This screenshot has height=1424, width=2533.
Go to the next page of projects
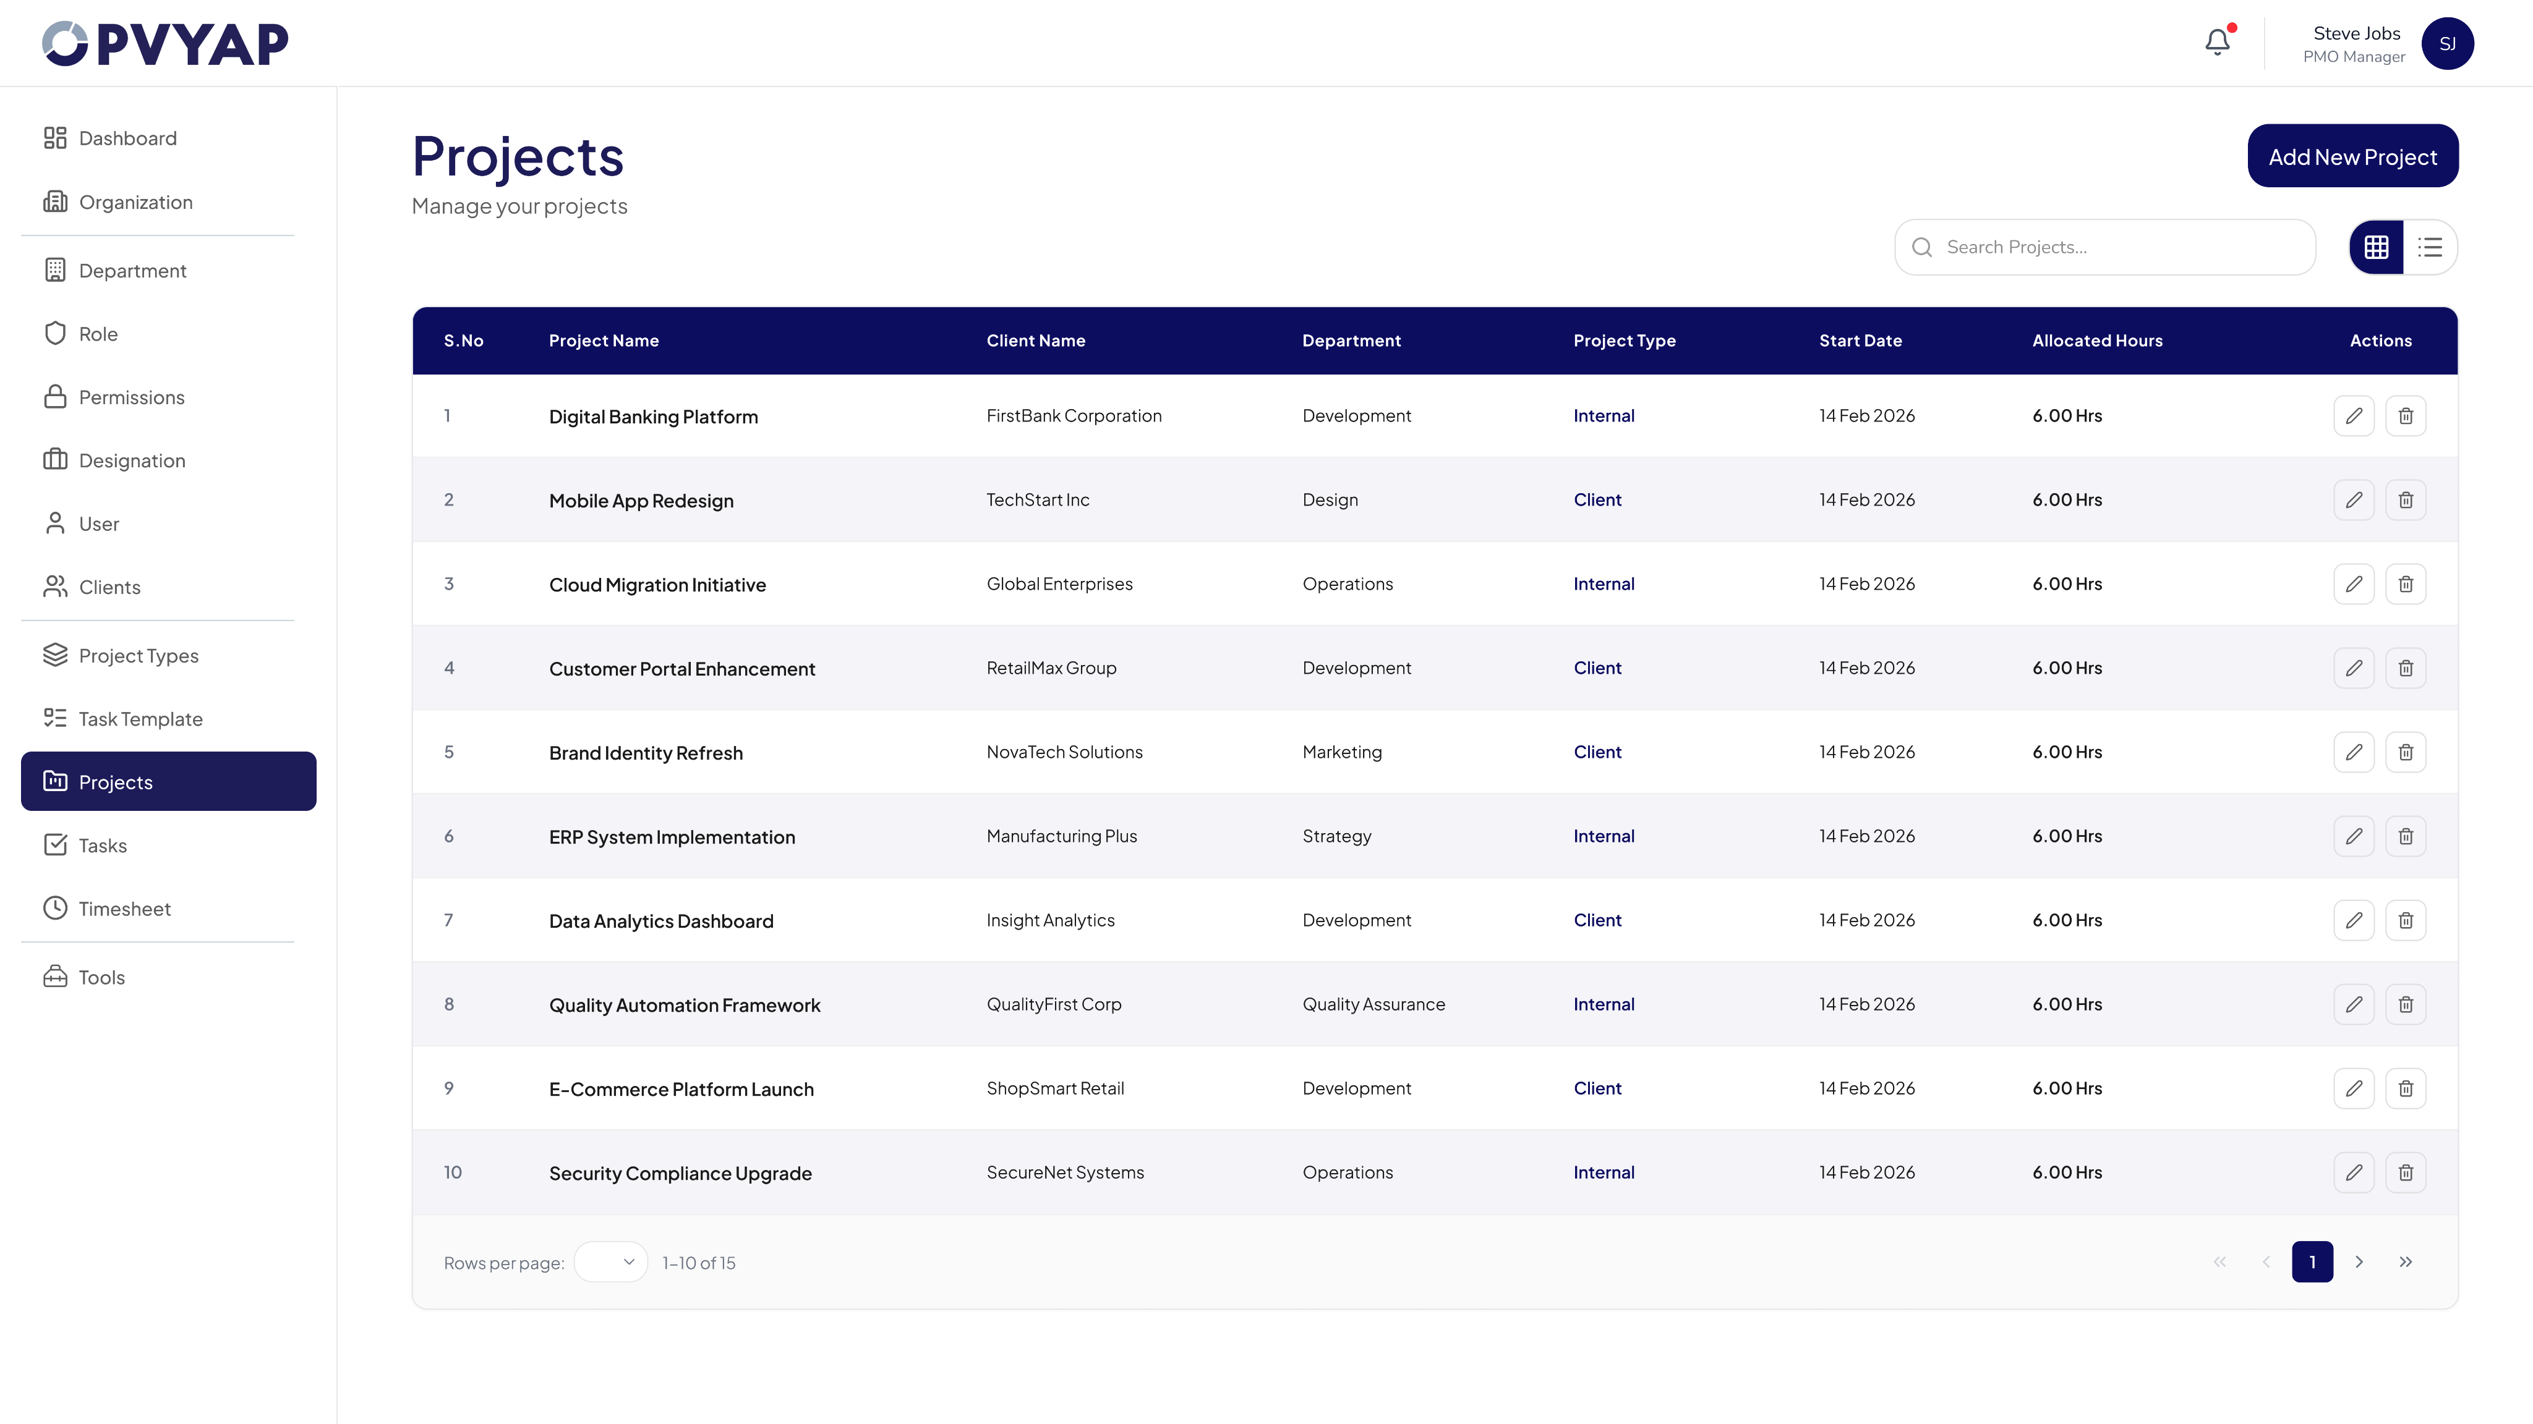coord(2359,1262)
